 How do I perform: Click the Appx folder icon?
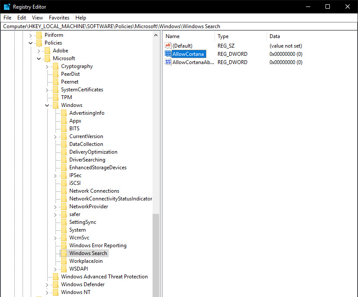(64, 121)
